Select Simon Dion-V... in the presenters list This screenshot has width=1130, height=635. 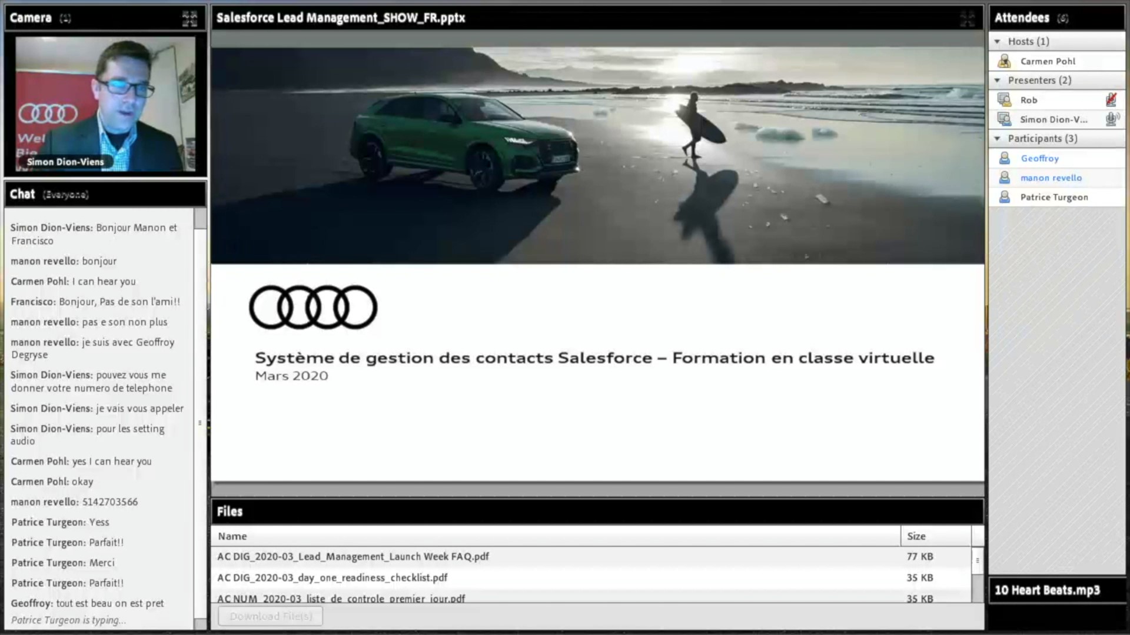[x=1056, y=119]
